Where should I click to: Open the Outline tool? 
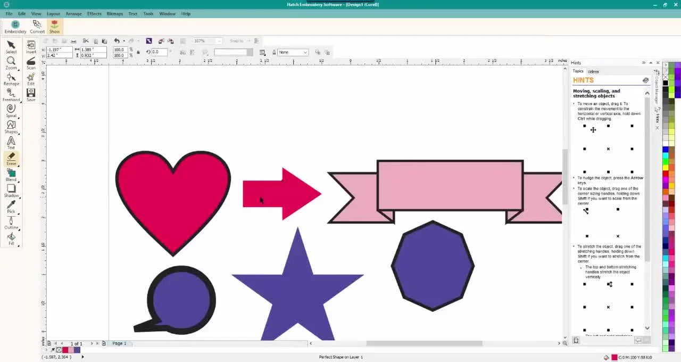[11, 223]
